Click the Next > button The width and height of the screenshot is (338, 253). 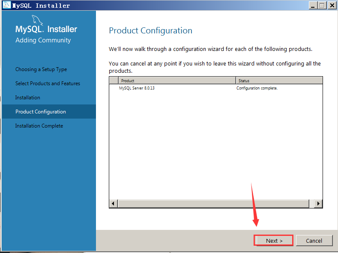(x=274, y=240)
